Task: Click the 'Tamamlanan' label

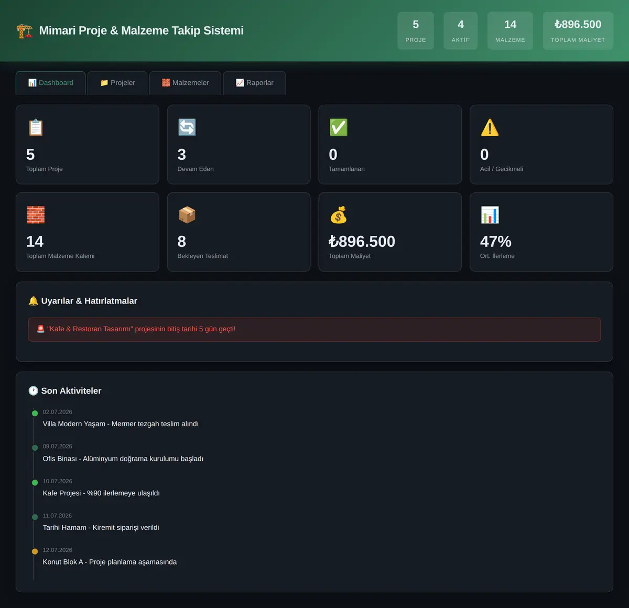Action: point(347,169)
